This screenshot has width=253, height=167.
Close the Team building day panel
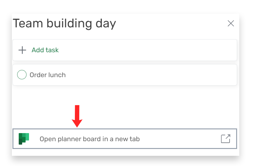tap(231, 23)
